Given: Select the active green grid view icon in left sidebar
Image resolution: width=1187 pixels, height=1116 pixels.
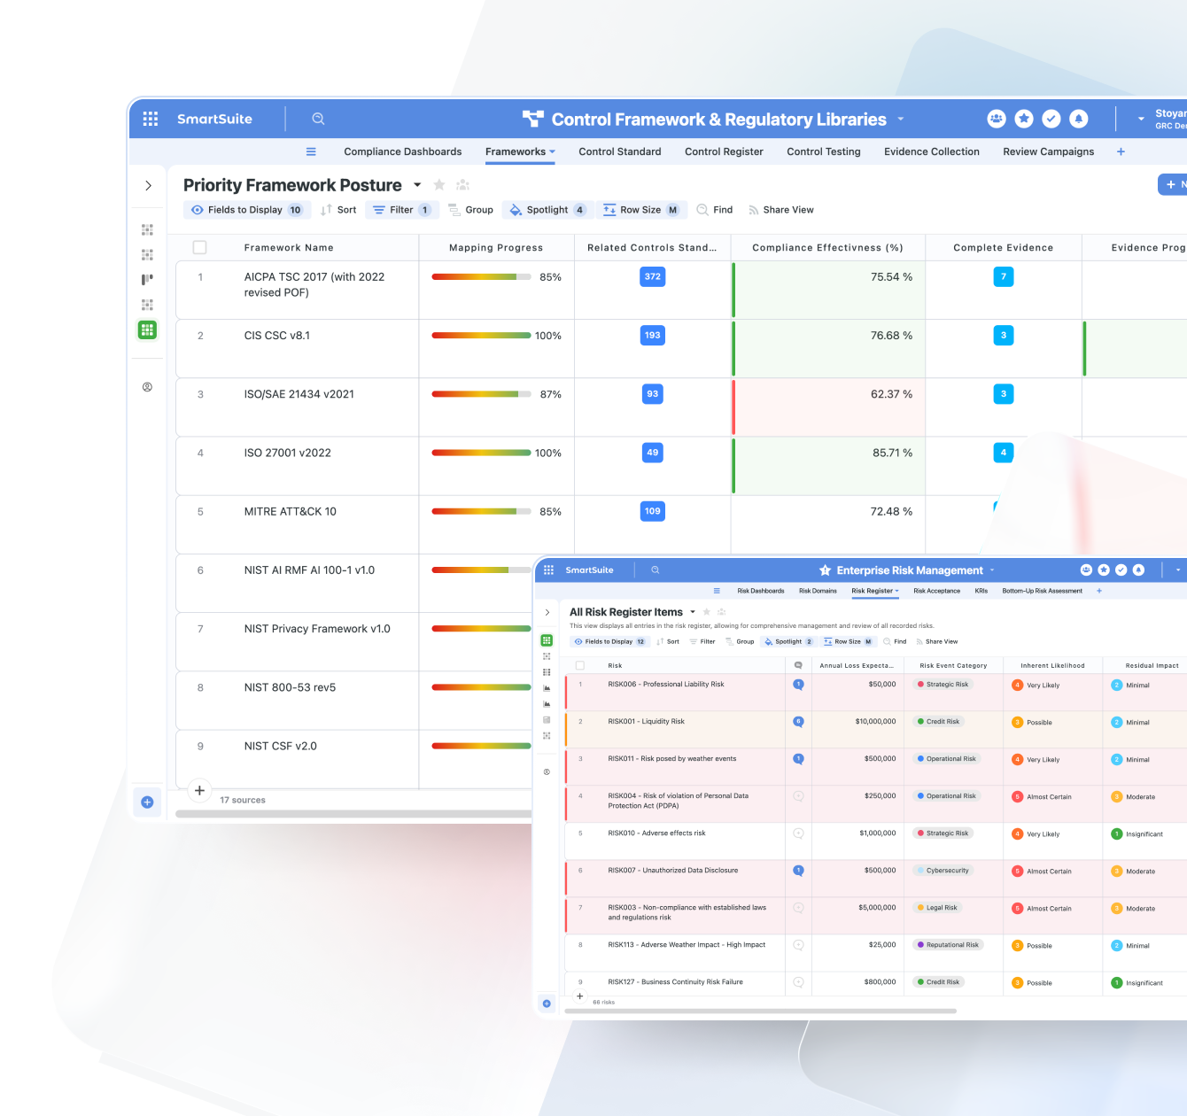Looking at the screenshot, I should (x=147, y=329).
